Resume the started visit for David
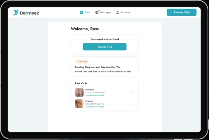This screenshot has width=209, height=140. click(105, 47)
